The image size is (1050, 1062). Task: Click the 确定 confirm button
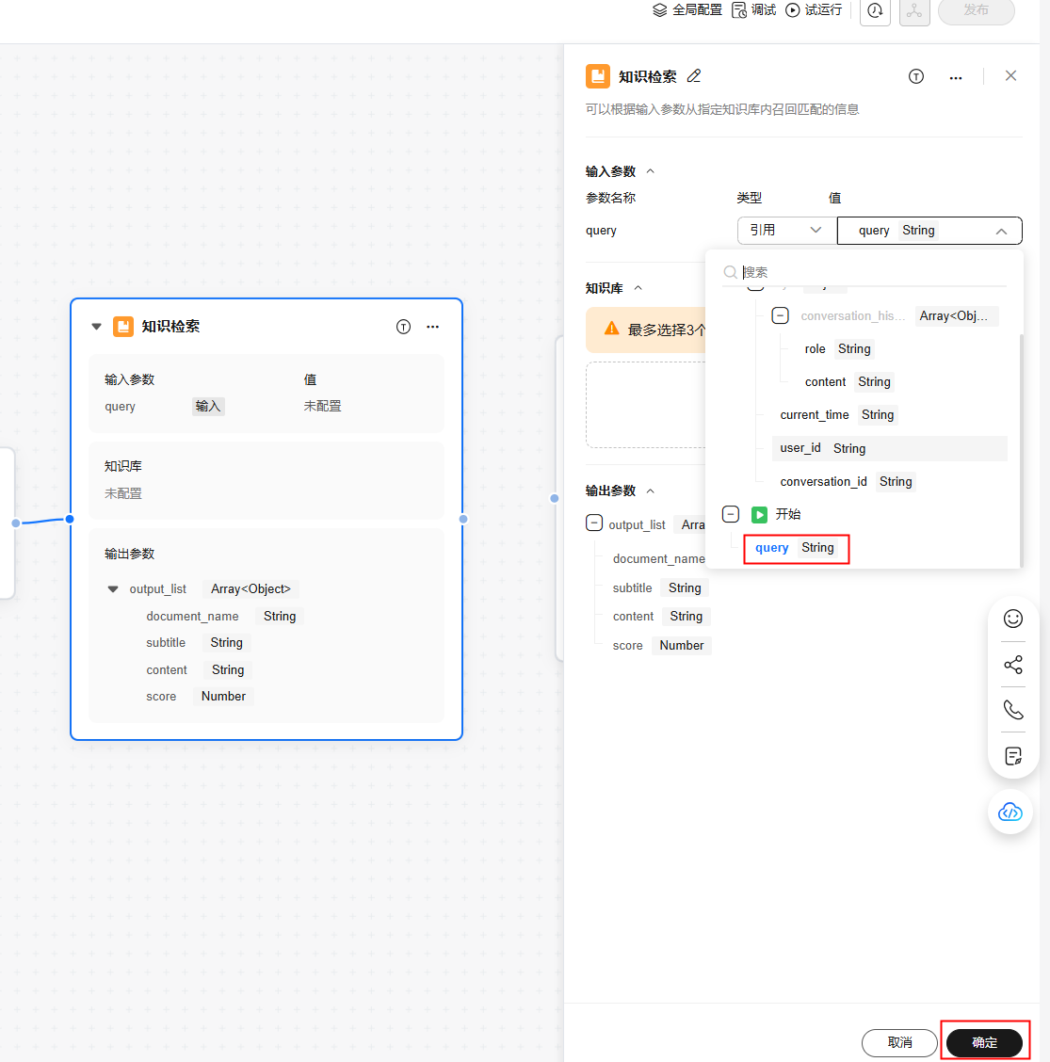(984, 1042)
